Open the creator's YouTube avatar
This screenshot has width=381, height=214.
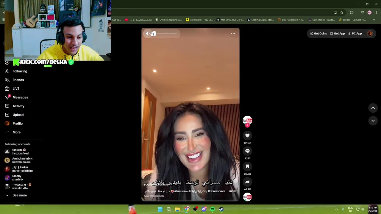coord(247,120)
